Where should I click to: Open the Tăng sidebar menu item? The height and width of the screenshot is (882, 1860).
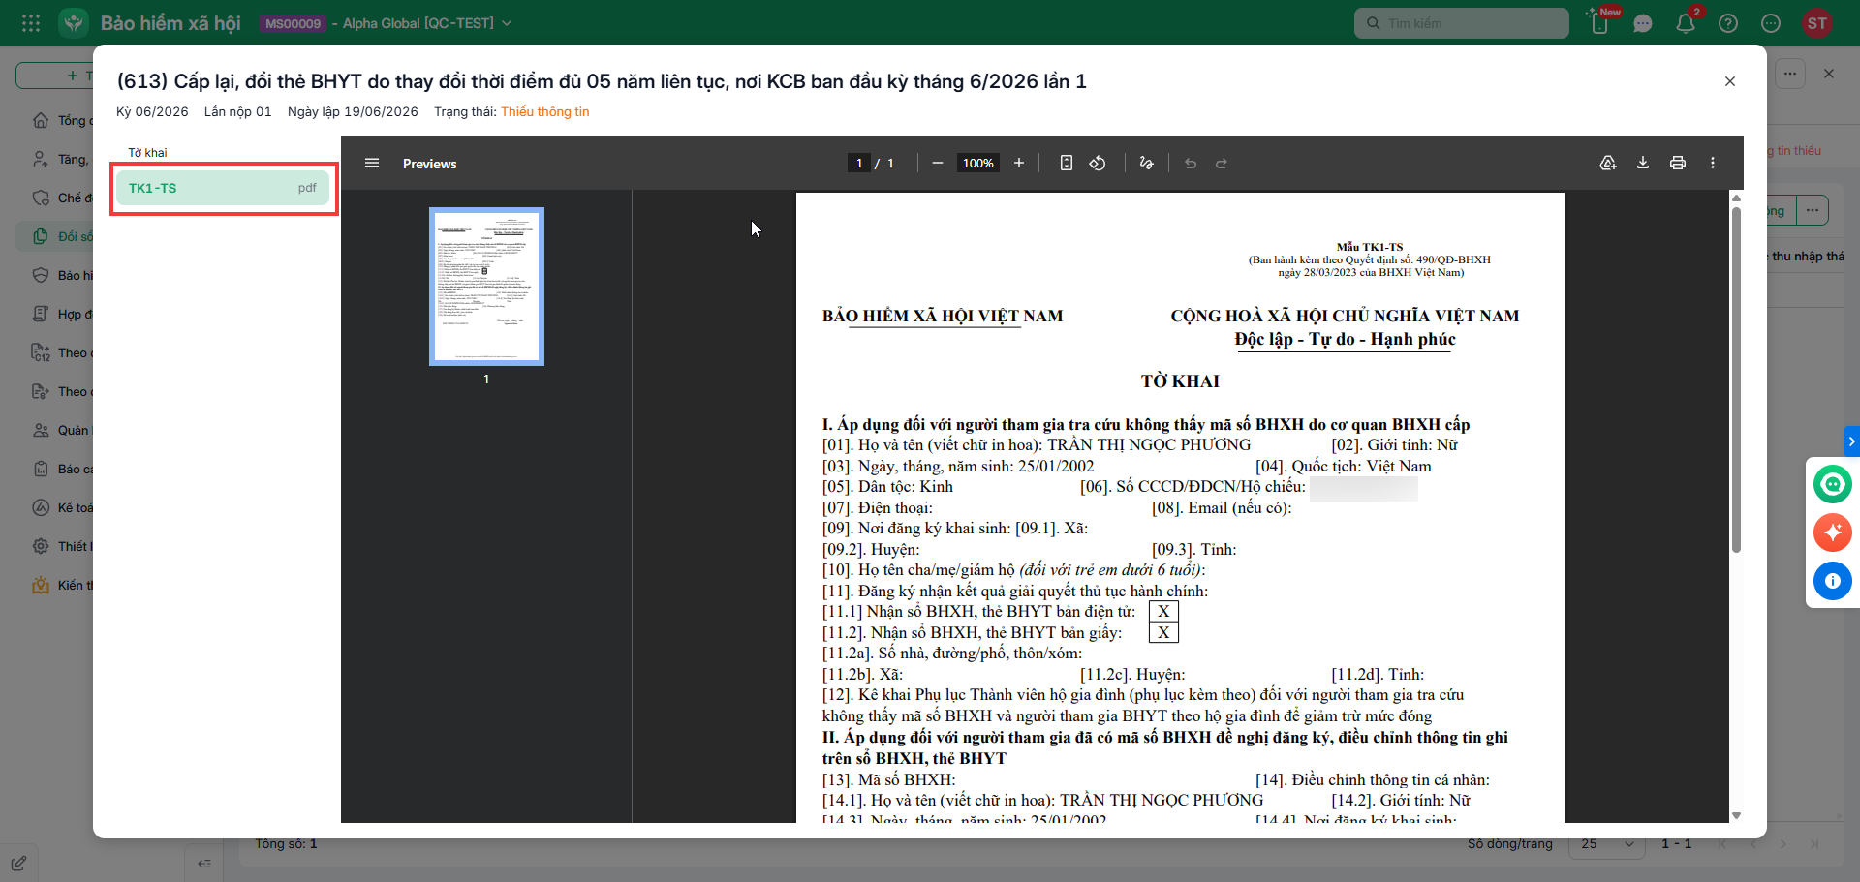point(60,159)
